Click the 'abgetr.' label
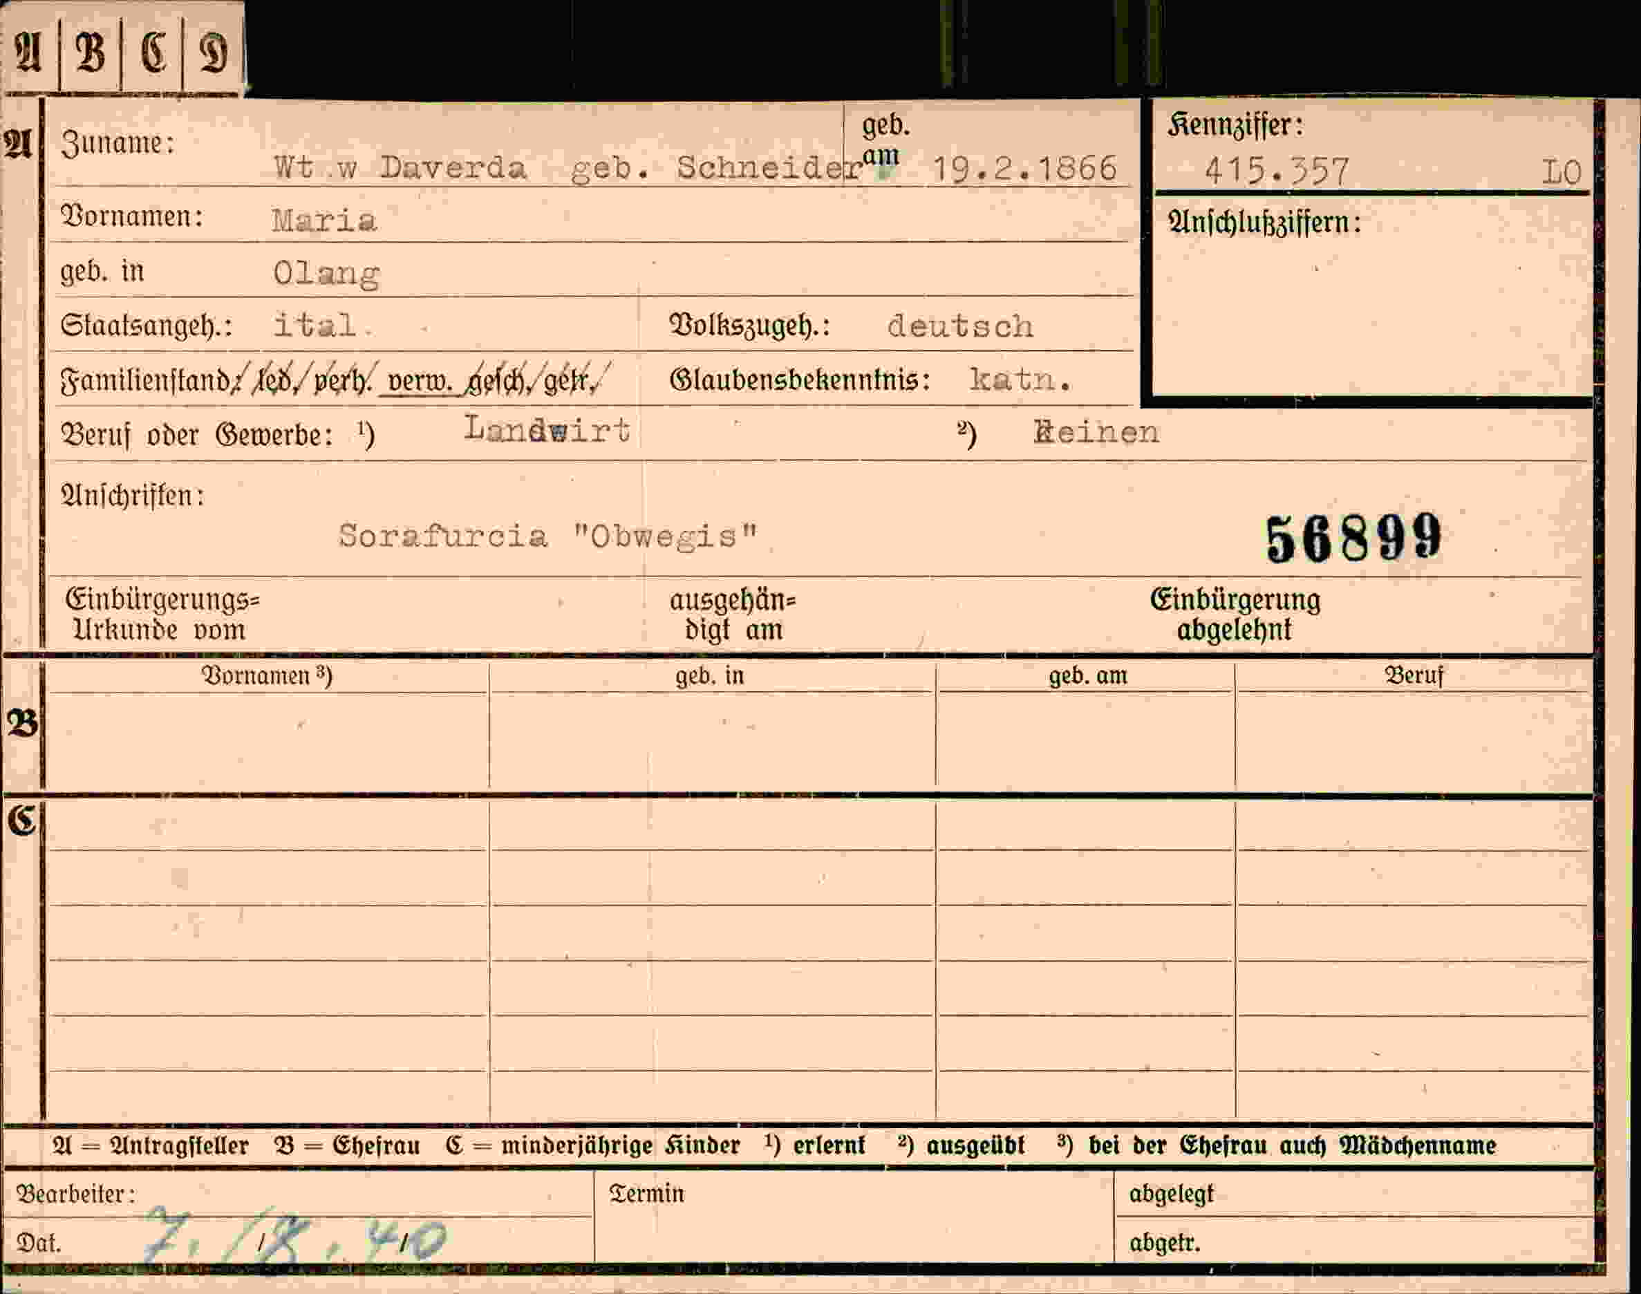Image resolution: width=1641 pixels, height=1294 pixels. coord(1165,1244)
